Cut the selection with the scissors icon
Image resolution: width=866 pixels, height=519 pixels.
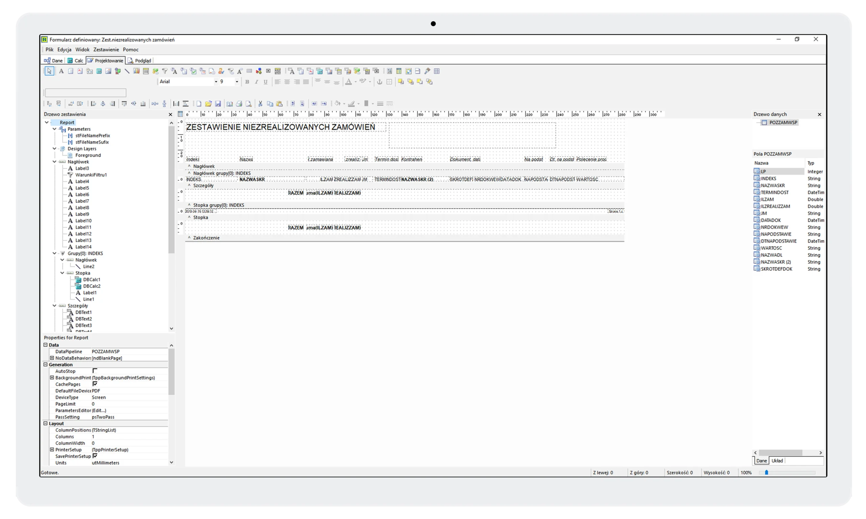[260, 103]
